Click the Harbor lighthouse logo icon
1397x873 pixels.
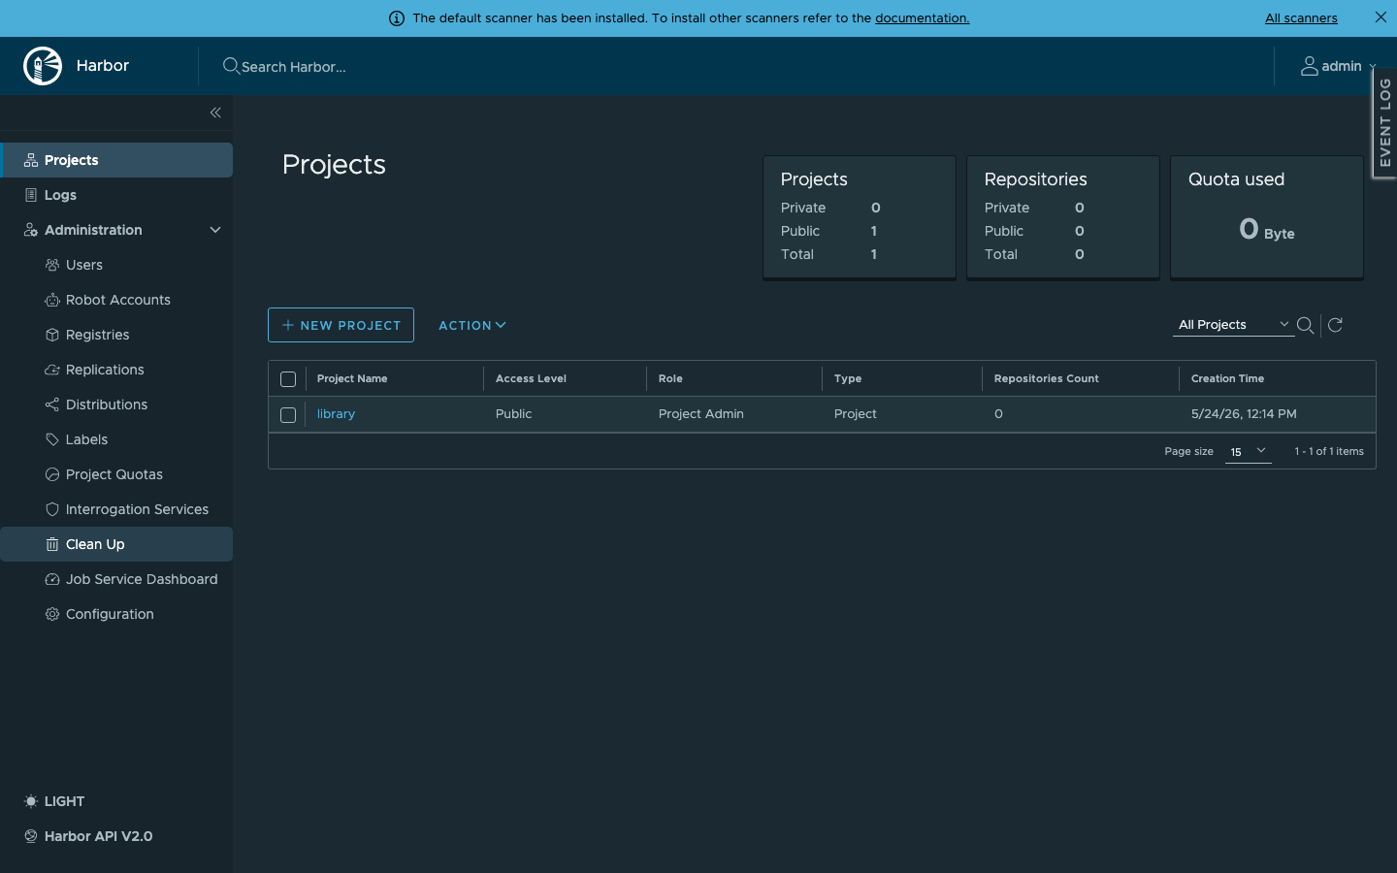pyautogui.click(x=43, y=66)
